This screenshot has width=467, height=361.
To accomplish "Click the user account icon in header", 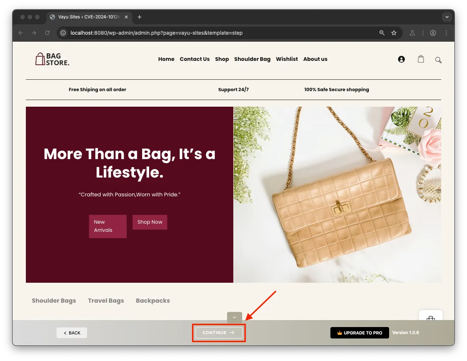I will [x=401, y=59].
